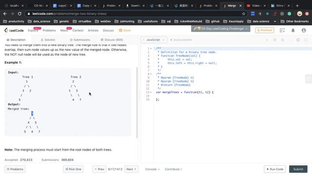312x175 pixels.
Task: Click the Premium button
Action: pyautogui.click(x=265, y=30)
